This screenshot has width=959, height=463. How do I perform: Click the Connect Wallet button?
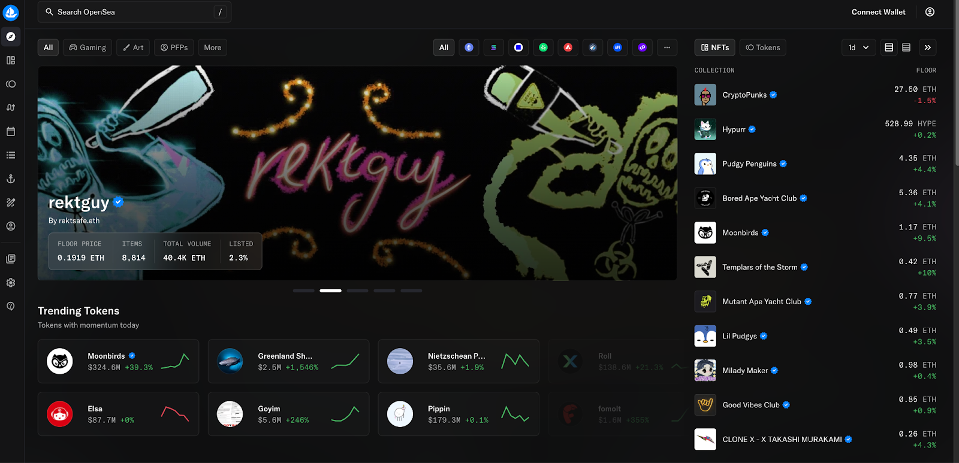pos(878,12)
